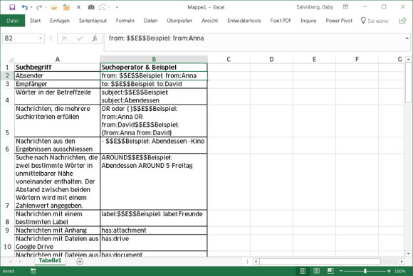Confirm the formula bar entry with checkmark
The image size is (413, 276).
80,38
